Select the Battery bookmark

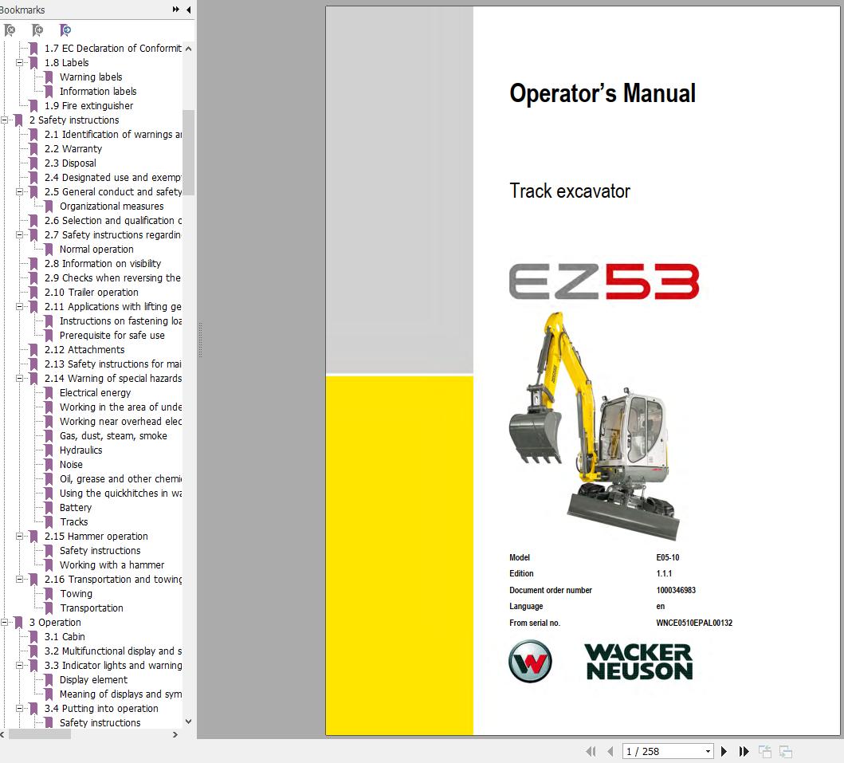click(76, 507)
